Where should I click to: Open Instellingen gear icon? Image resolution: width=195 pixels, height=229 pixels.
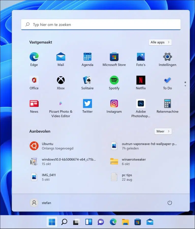[x=167, y=59]
